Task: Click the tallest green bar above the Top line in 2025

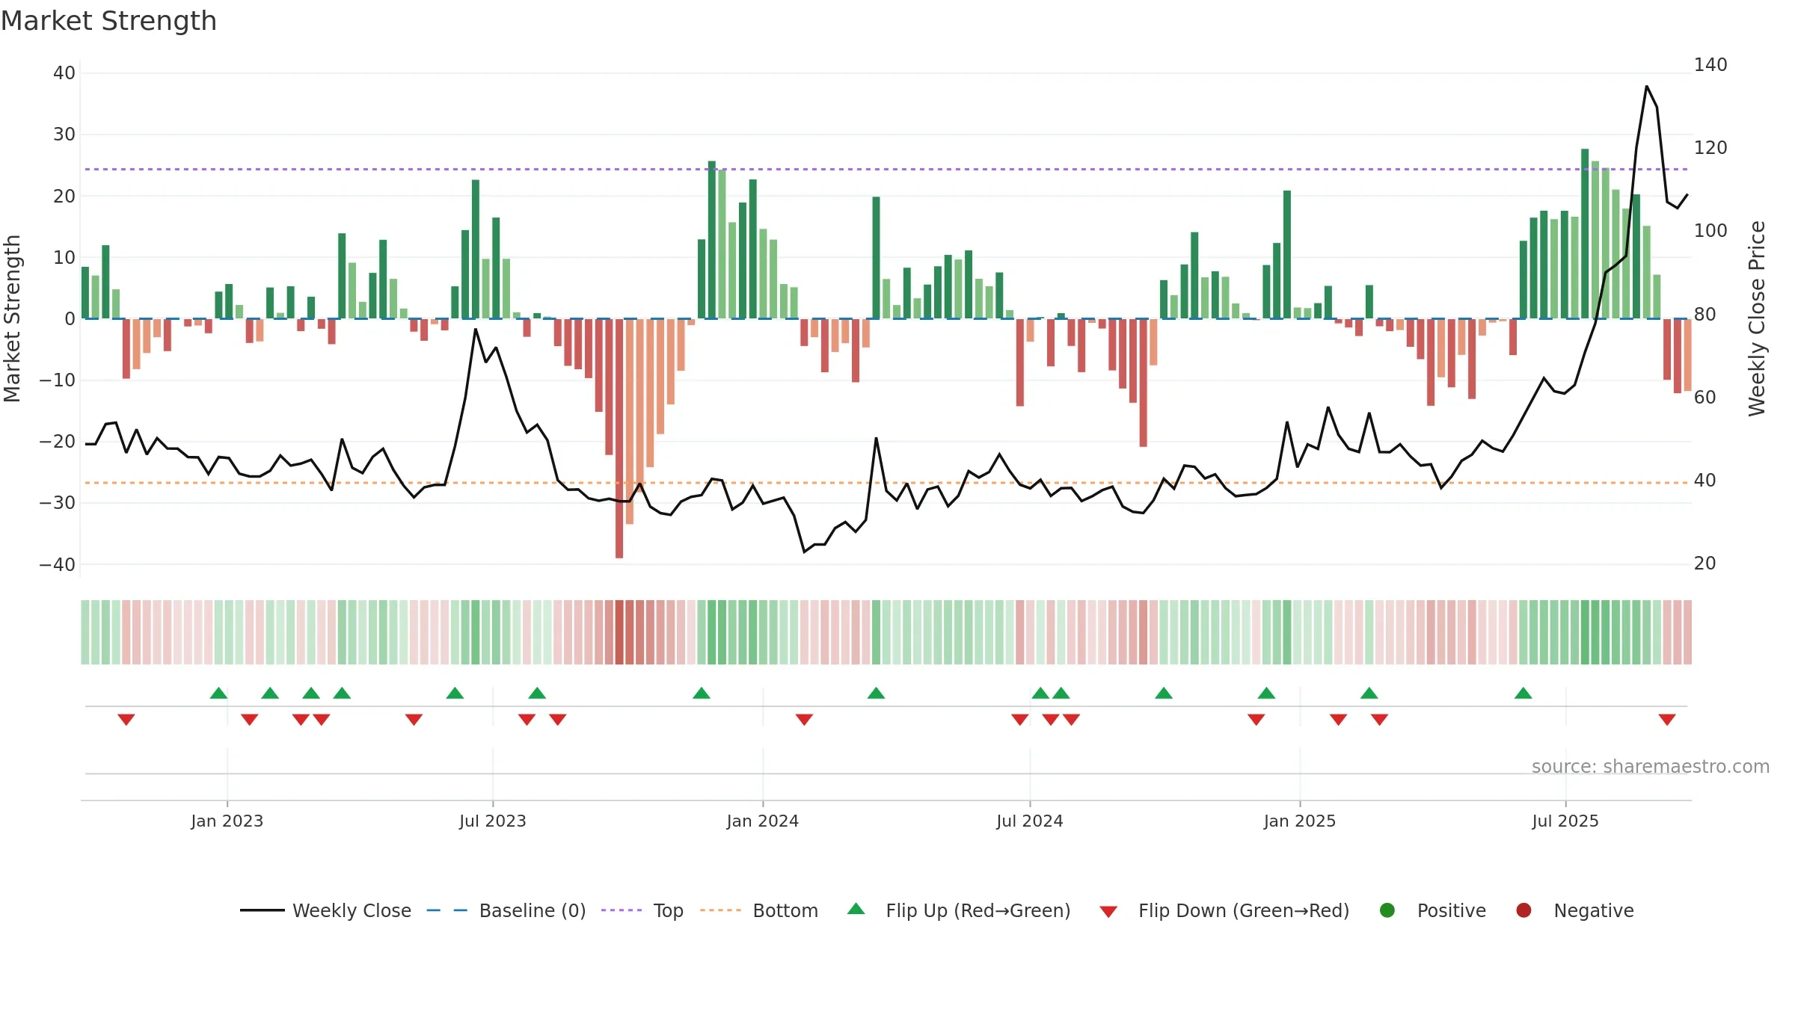Action: [1585, 233]
